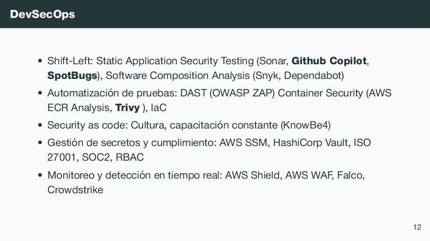Image resolution: width=430 pixels, height=241 pixels.
Task: Click the word Dependabot
Action: [312, 76]
